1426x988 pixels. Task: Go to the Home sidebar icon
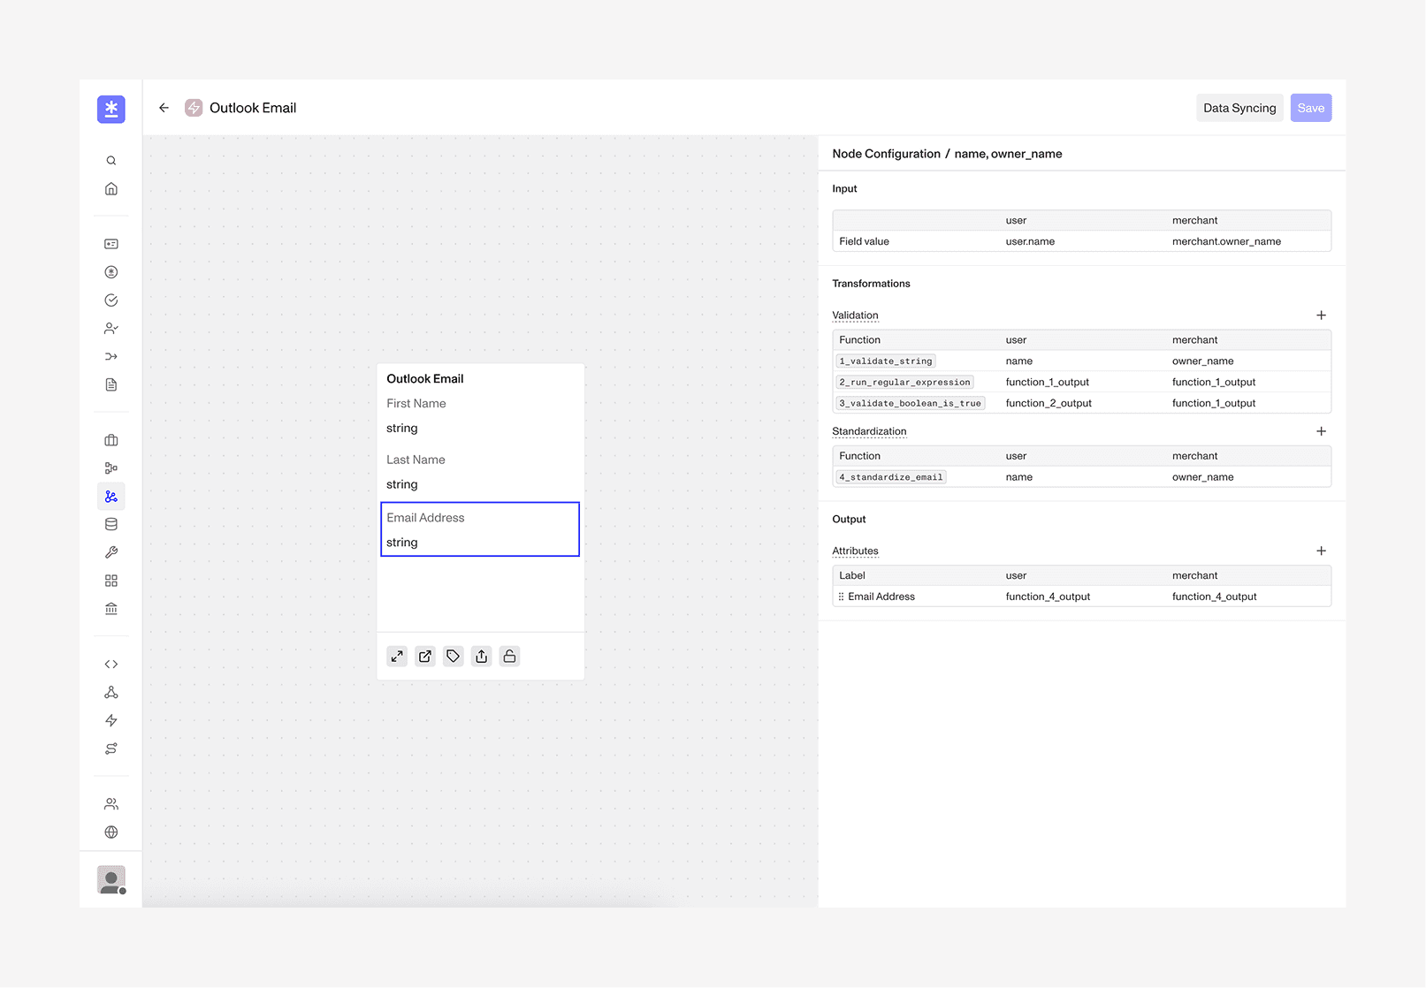(x=111, y=189)
